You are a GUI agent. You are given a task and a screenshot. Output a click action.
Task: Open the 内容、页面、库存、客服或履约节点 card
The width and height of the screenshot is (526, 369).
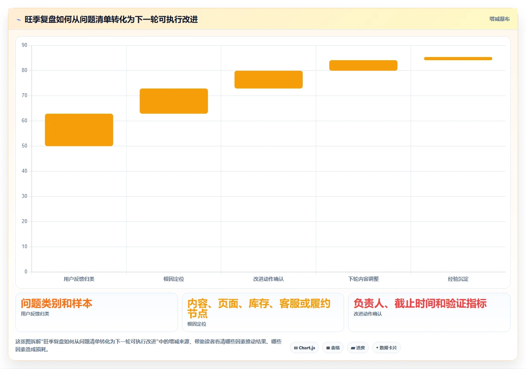click(x=263, y=312)
